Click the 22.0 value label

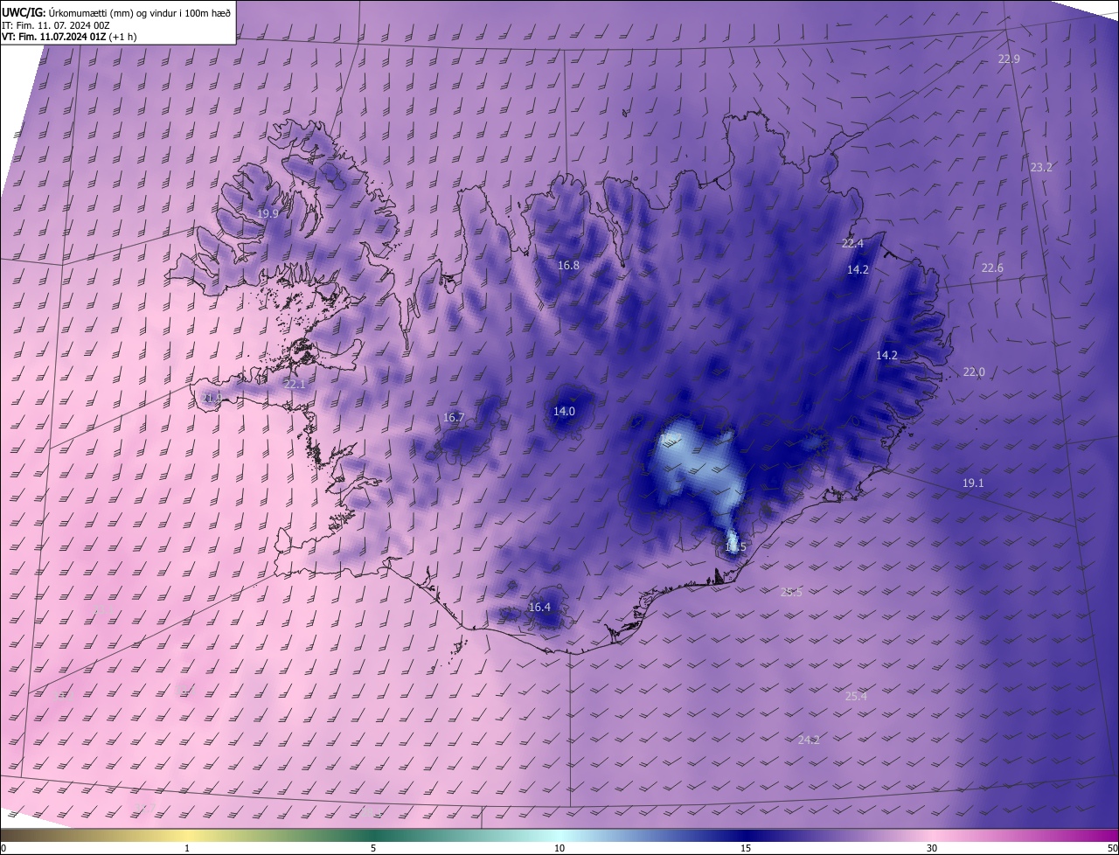pos(974,372)
